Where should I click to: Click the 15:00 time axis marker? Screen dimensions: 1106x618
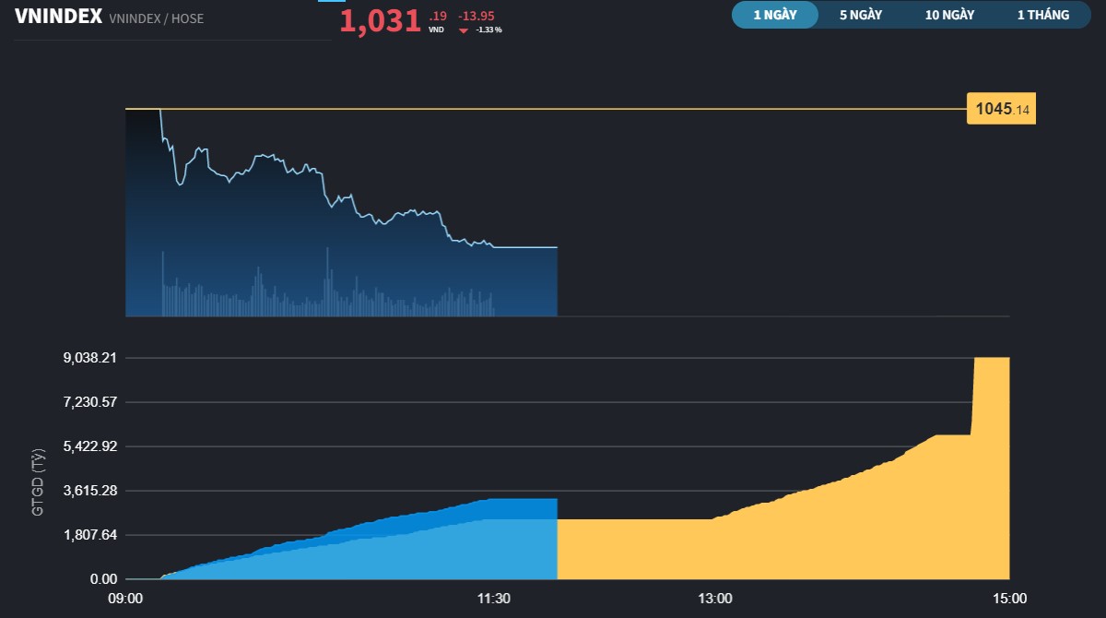click(1009, 599)
